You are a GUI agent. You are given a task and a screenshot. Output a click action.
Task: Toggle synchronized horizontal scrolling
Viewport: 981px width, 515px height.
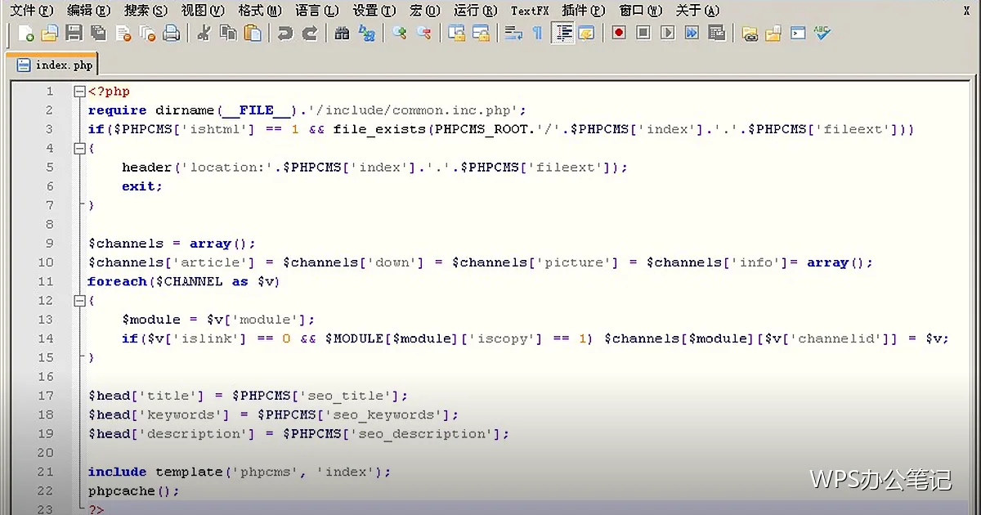tap(481, 34)
